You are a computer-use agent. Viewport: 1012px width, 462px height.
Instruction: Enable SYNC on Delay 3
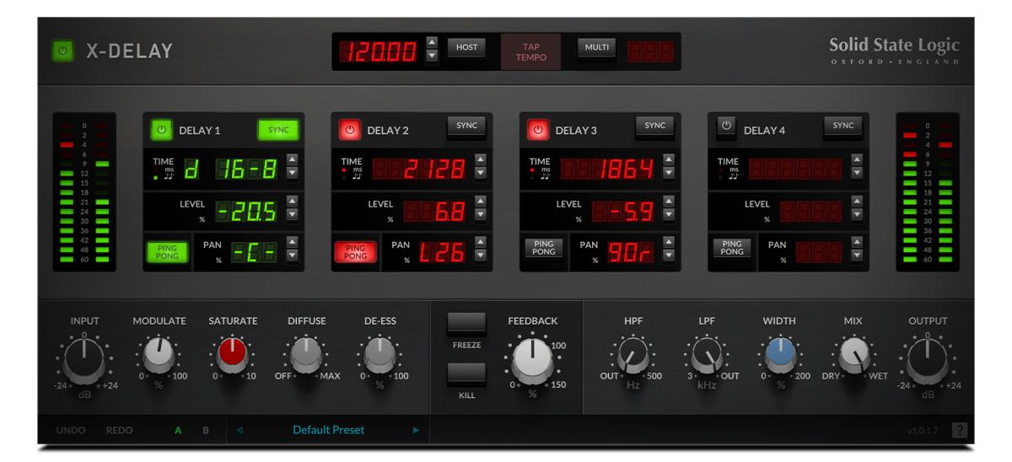[x=654, y=126]
